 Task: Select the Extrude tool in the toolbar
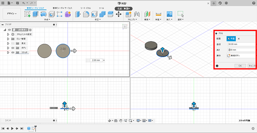tap(36, 14)
